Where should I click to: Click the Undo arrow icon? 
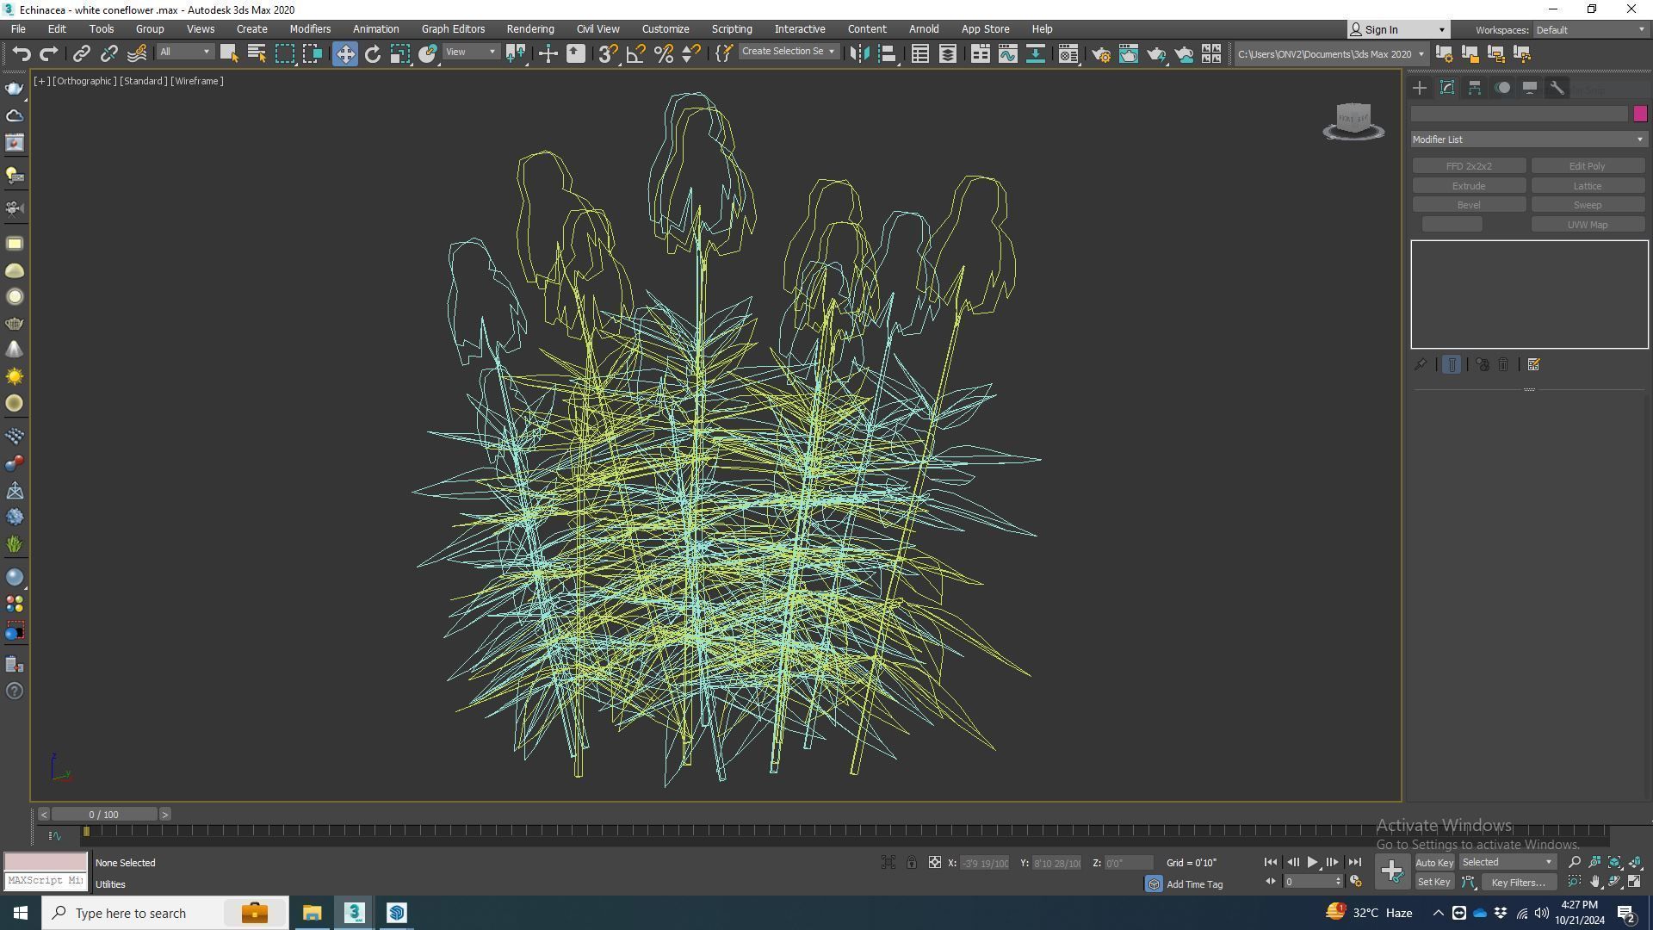pos(22,54)
